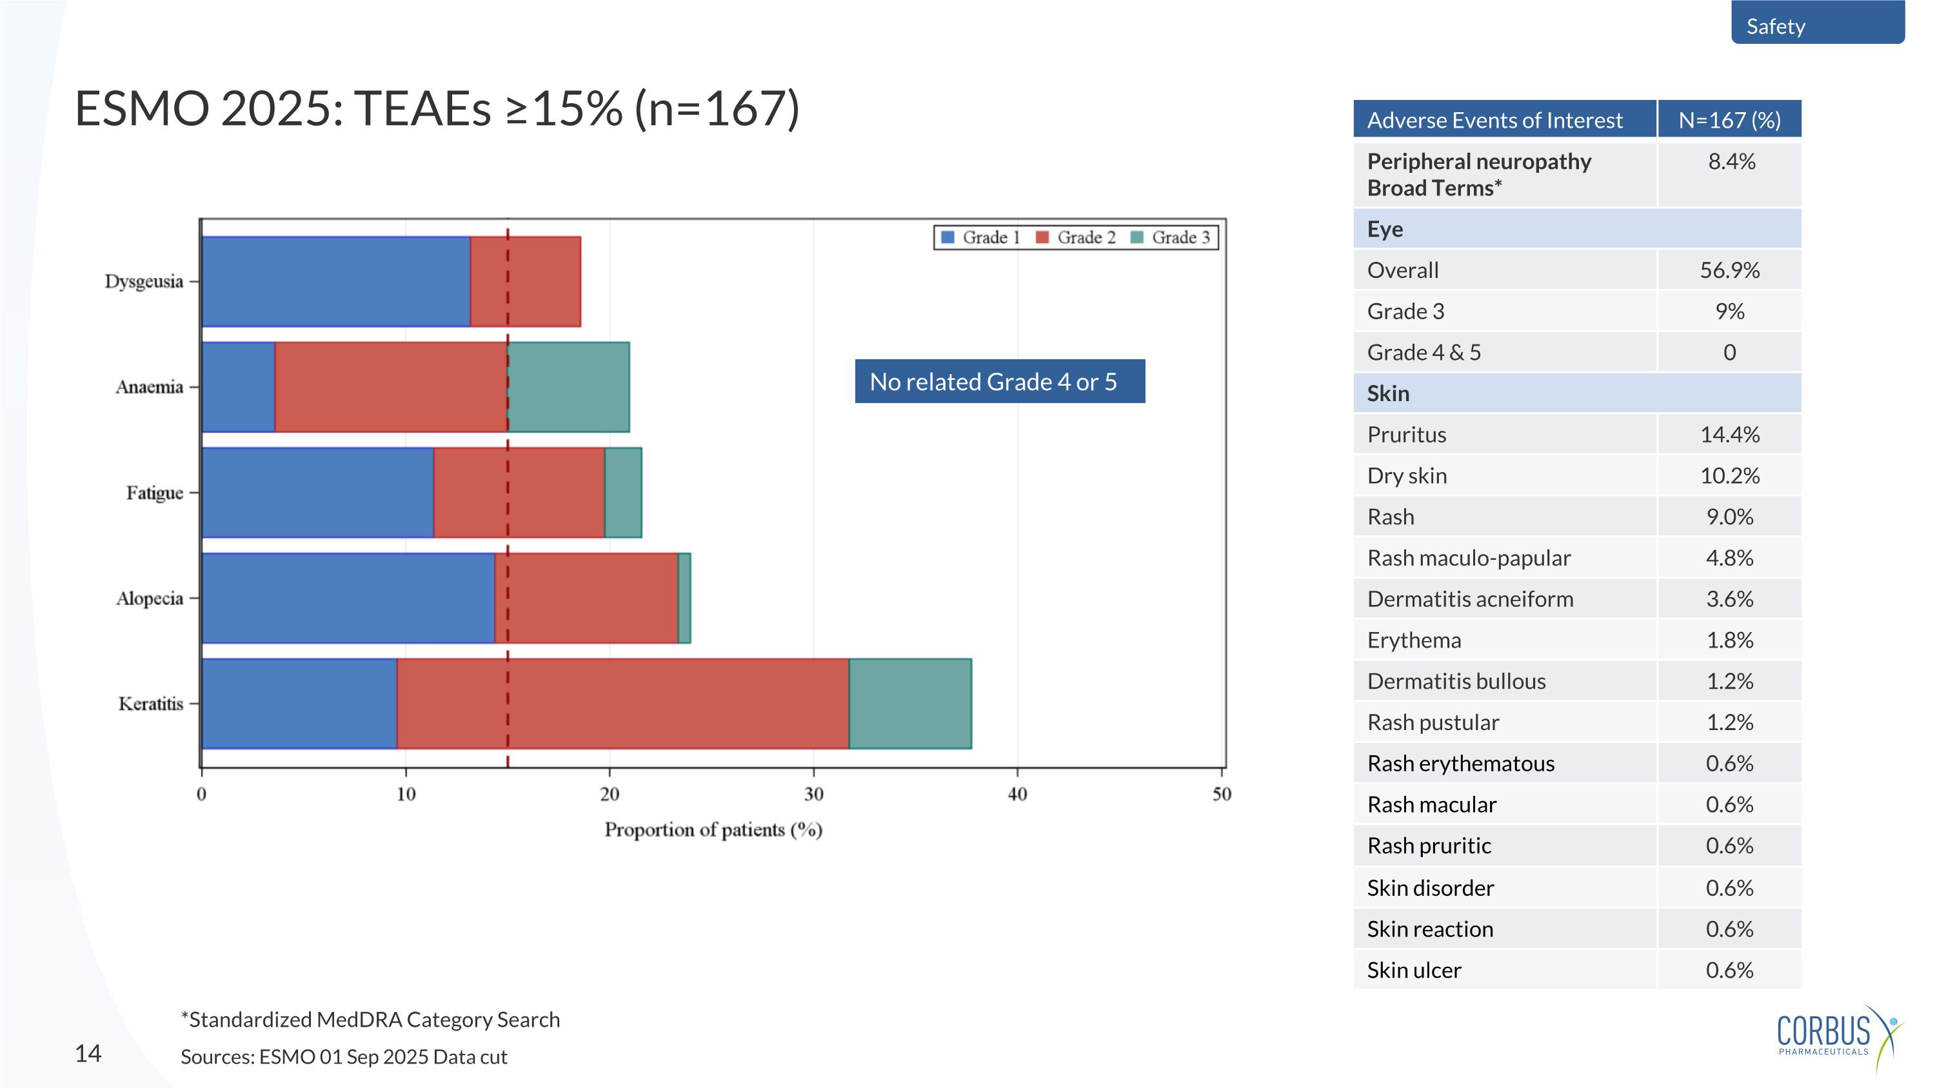
Task: Click the Fatigue axis label
Action: tap(154, 493)
